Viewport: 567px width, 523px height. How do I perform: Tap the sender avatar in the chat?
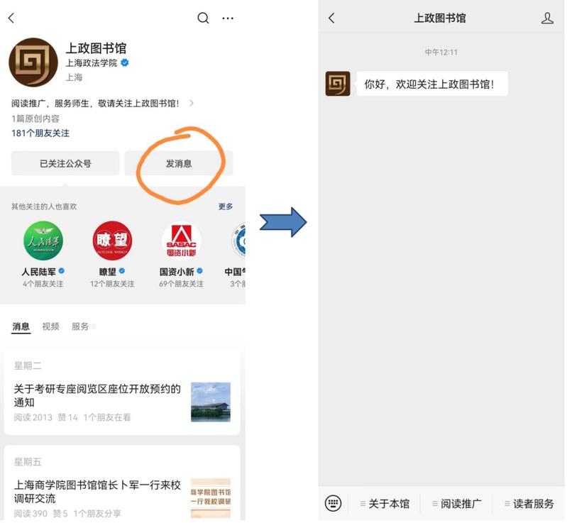tap(338, 84)
